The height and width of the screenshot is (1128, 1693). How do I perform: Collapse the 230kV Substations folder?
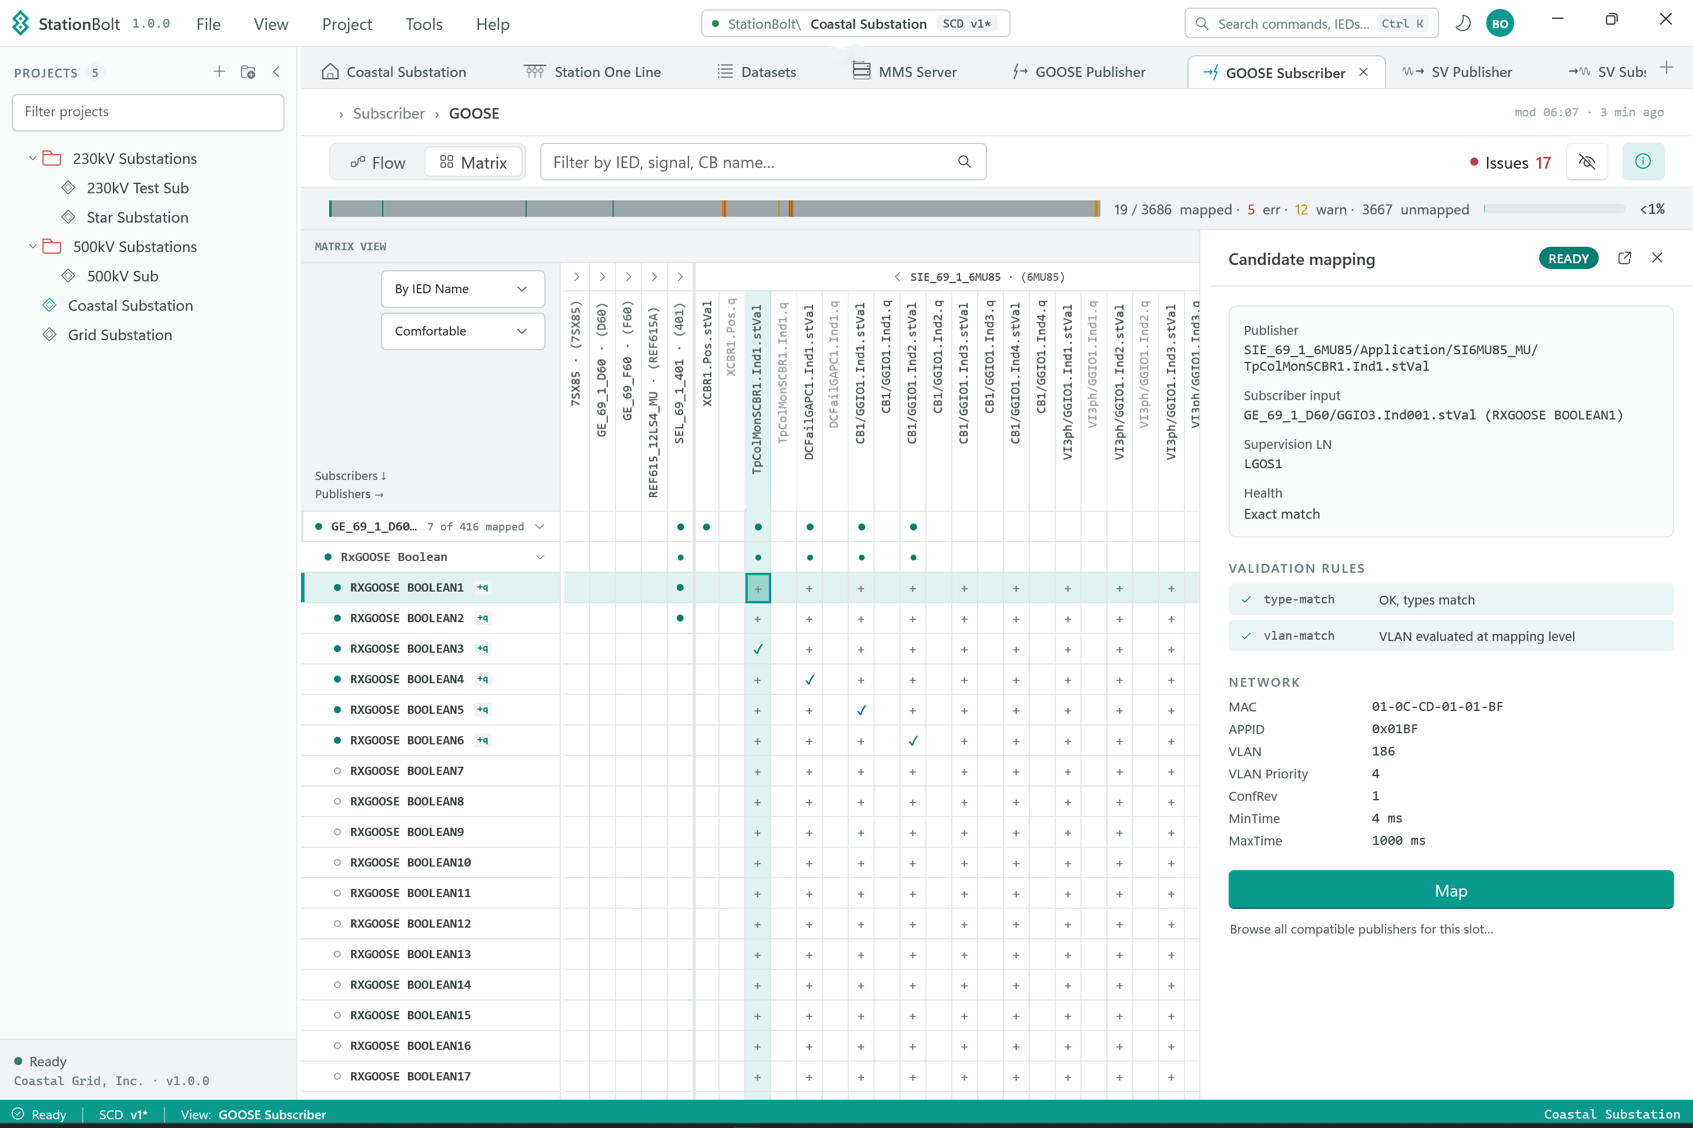32,158
